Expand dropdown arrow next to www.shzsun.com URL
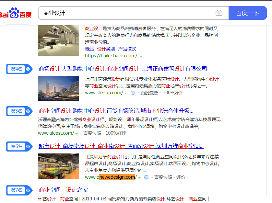272x203 pixels. point(125,93)
